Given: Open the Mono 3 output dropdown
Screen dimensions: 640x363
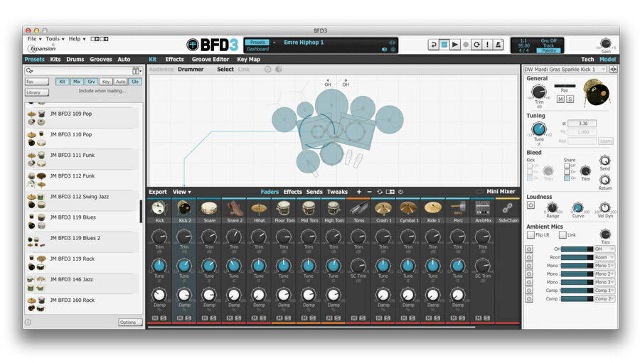Looking at the screenshot, I should pos(604,282).
